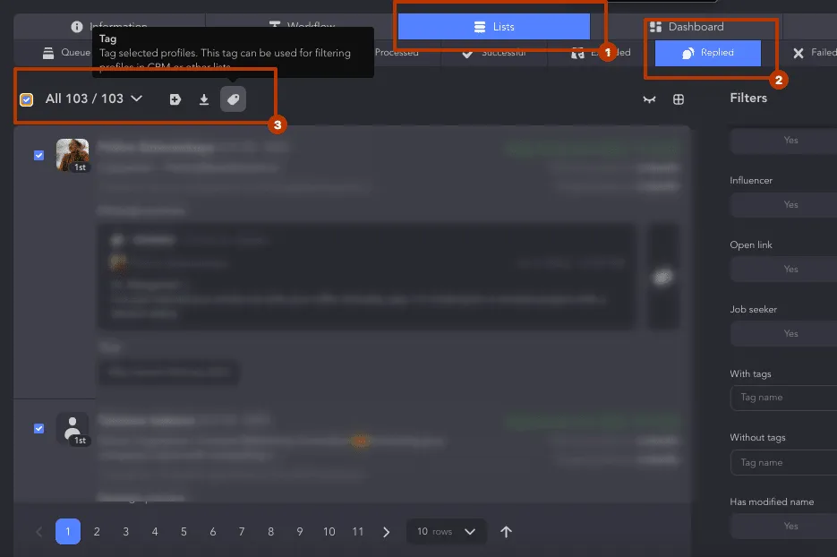Click the Dashboard tab grid icon
837x557 pixels.
click(x=655, y=27)
